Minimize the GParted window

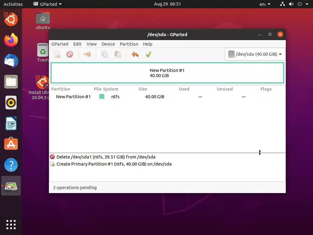(x=260, y=35)
